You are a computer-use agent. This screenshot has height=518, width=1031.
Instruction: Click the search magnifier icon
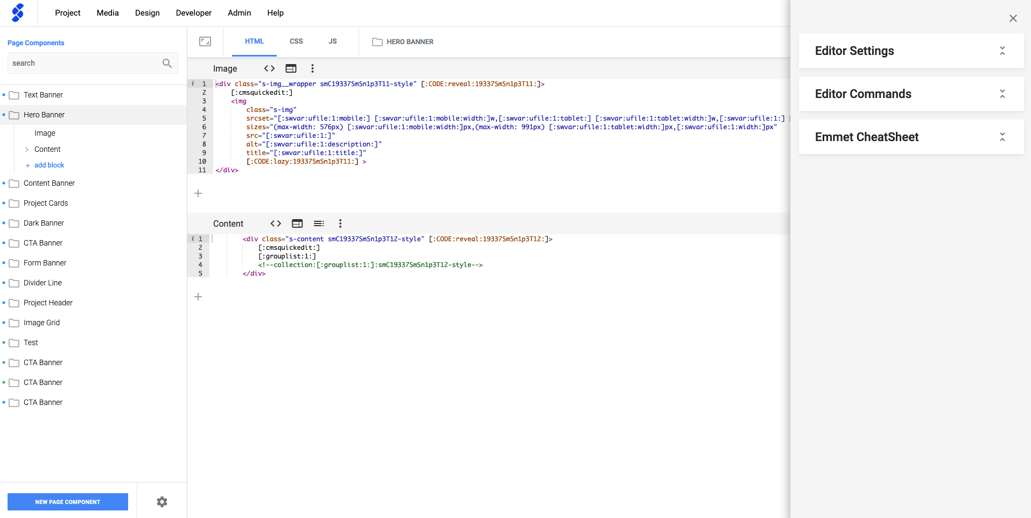tap(167, 63)
